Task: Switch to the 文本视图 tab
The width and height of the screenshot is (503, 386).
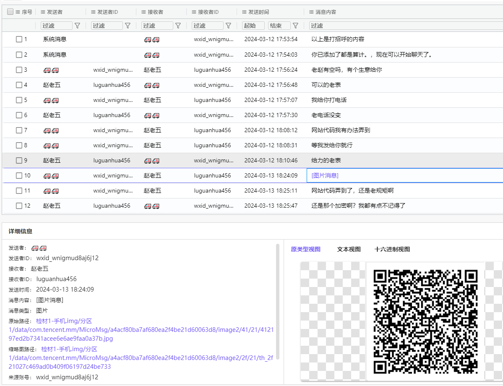Action: [x=349, y=249]
